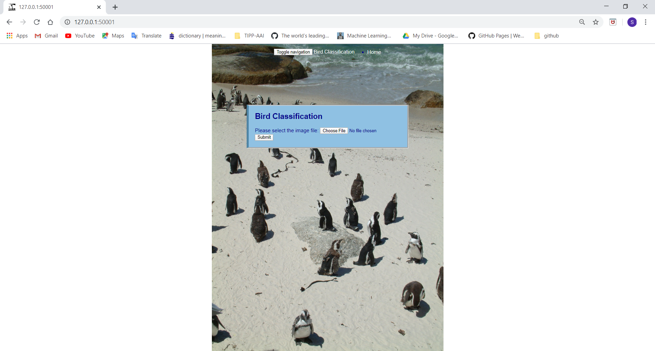Open a new browser tab
The width and height of the screenshot is (655, 351).
pos(115,7)
